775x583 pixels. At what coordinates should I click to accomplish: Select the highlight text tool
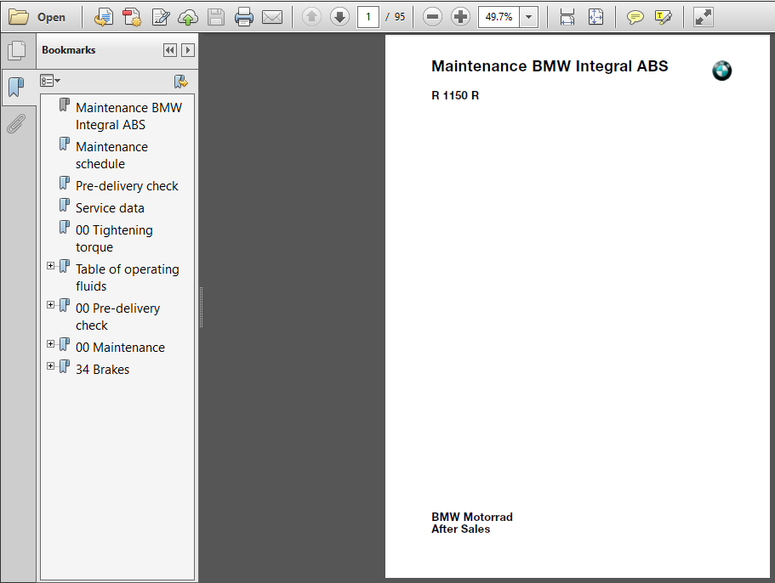[x=663, y=17]
